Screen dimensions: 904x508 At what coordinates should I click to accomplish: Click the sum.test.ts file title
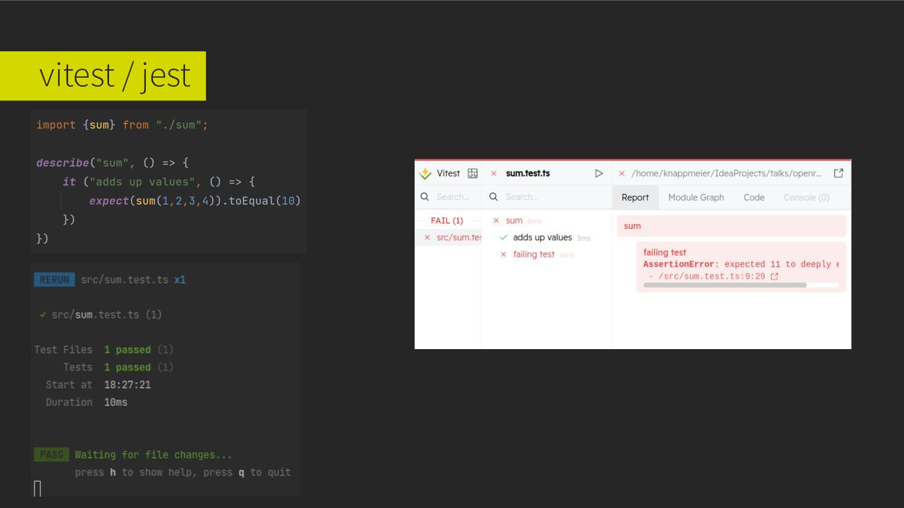tap(528, 173)
